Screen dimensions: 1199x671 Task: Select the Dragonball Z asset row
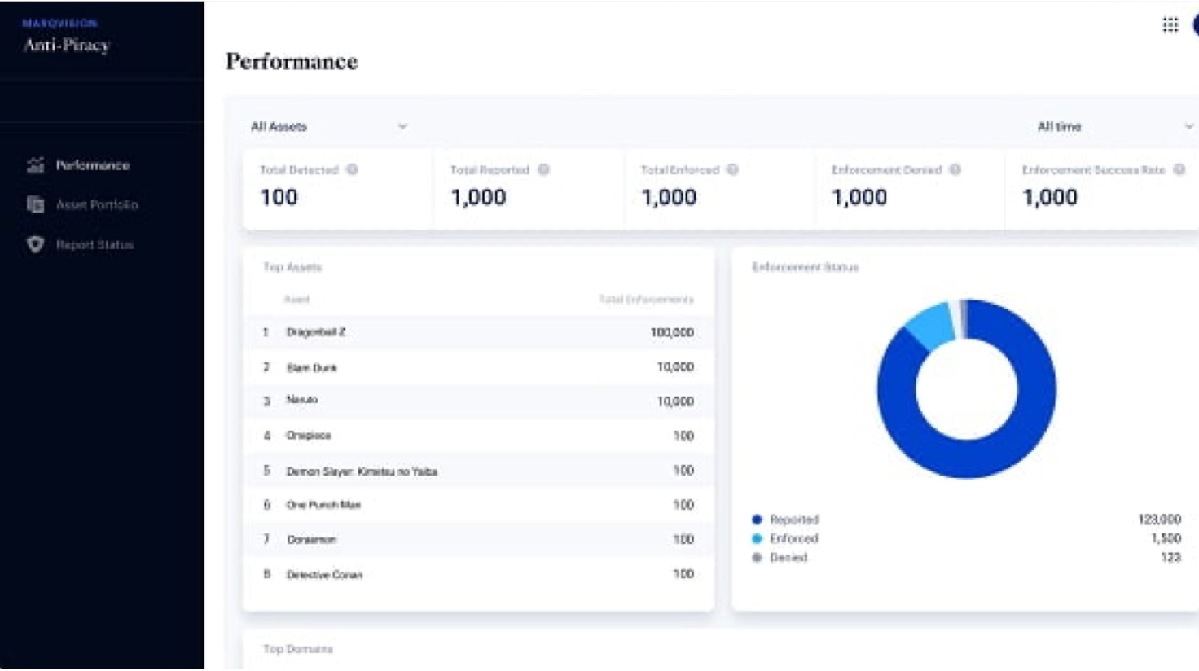pos(478,332)
